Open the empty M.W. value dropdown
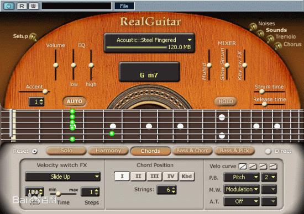The image size is (304, 214). (x=269, y=189)
